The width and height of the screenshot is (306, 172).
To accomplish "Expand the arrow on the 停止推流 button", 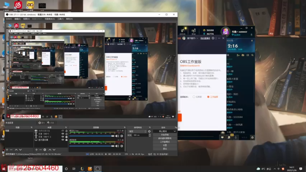I will [175, 131].
